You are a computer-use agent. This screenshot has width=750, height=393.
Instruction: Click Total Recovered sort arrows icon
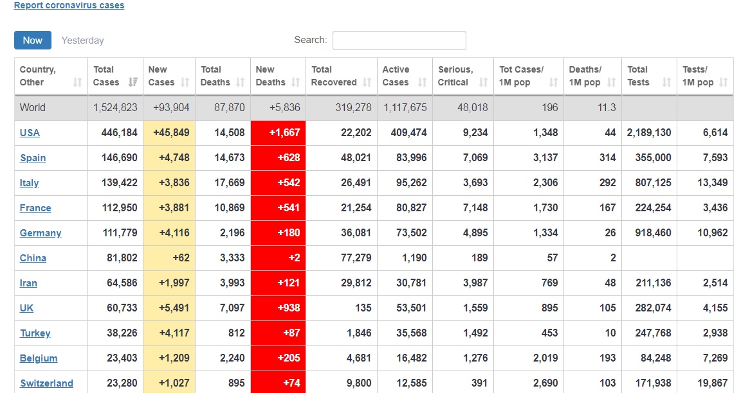(367, 82)
